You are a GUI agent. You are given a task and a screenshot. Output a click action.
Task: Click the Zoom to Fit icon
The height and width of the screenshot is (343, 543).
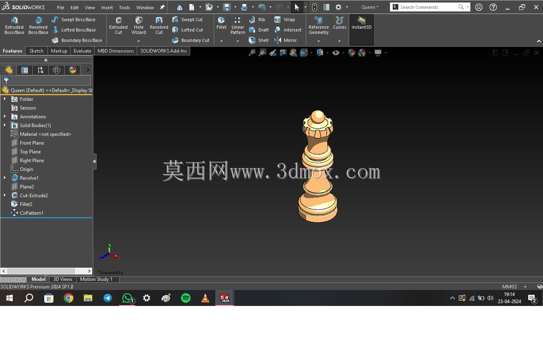click(252, 53)
